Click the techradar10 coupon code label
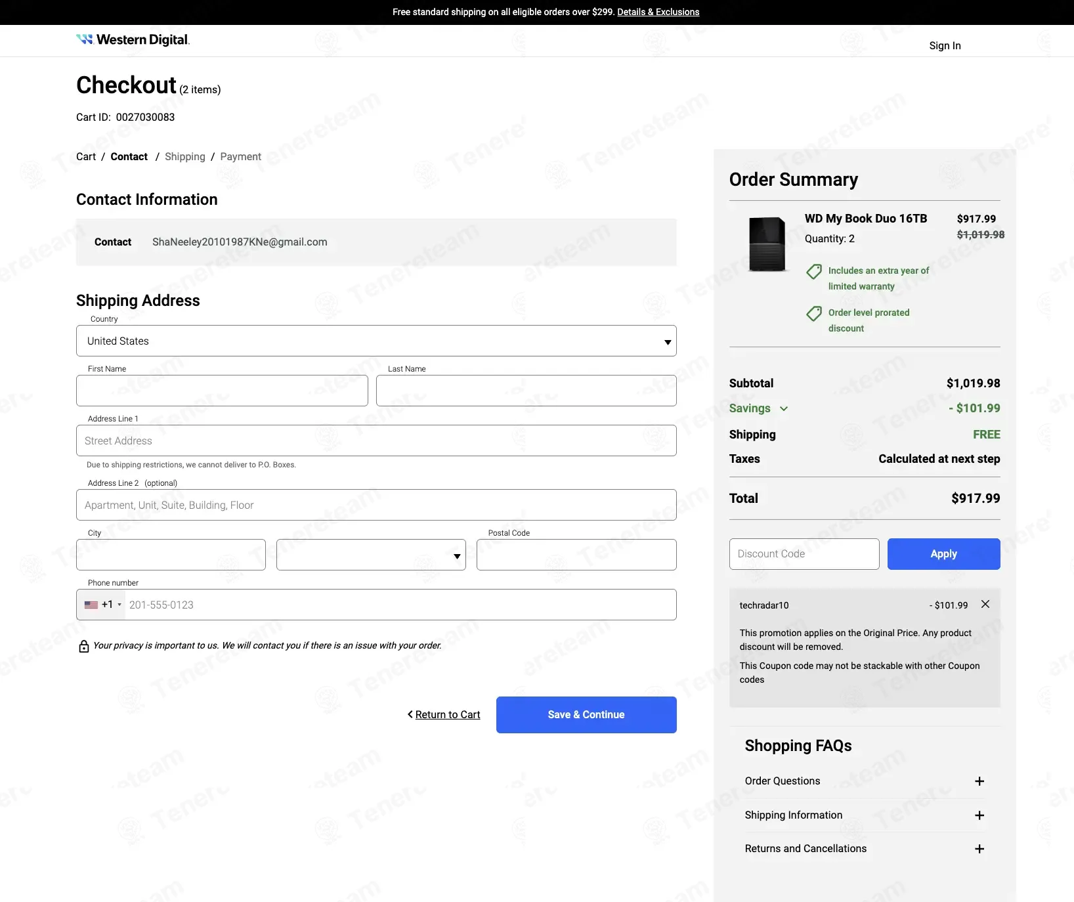 point(764,605)
